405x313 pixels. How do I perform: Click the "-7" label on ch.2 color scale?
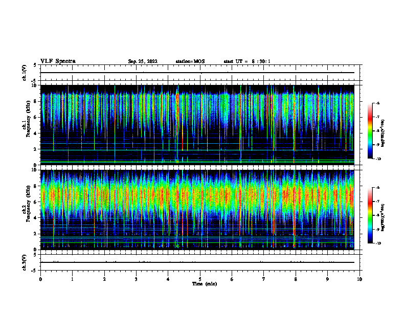pos(377,202)
